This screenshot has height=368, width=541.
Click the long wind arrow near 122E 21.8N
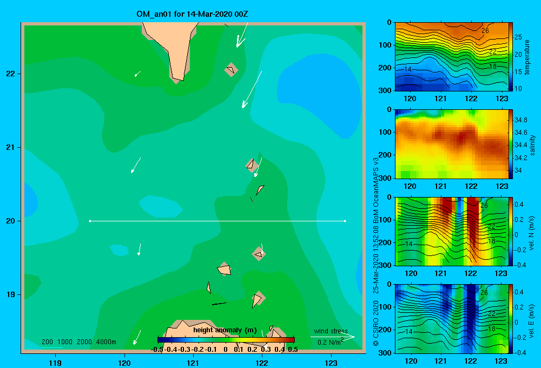click(252, 90)
